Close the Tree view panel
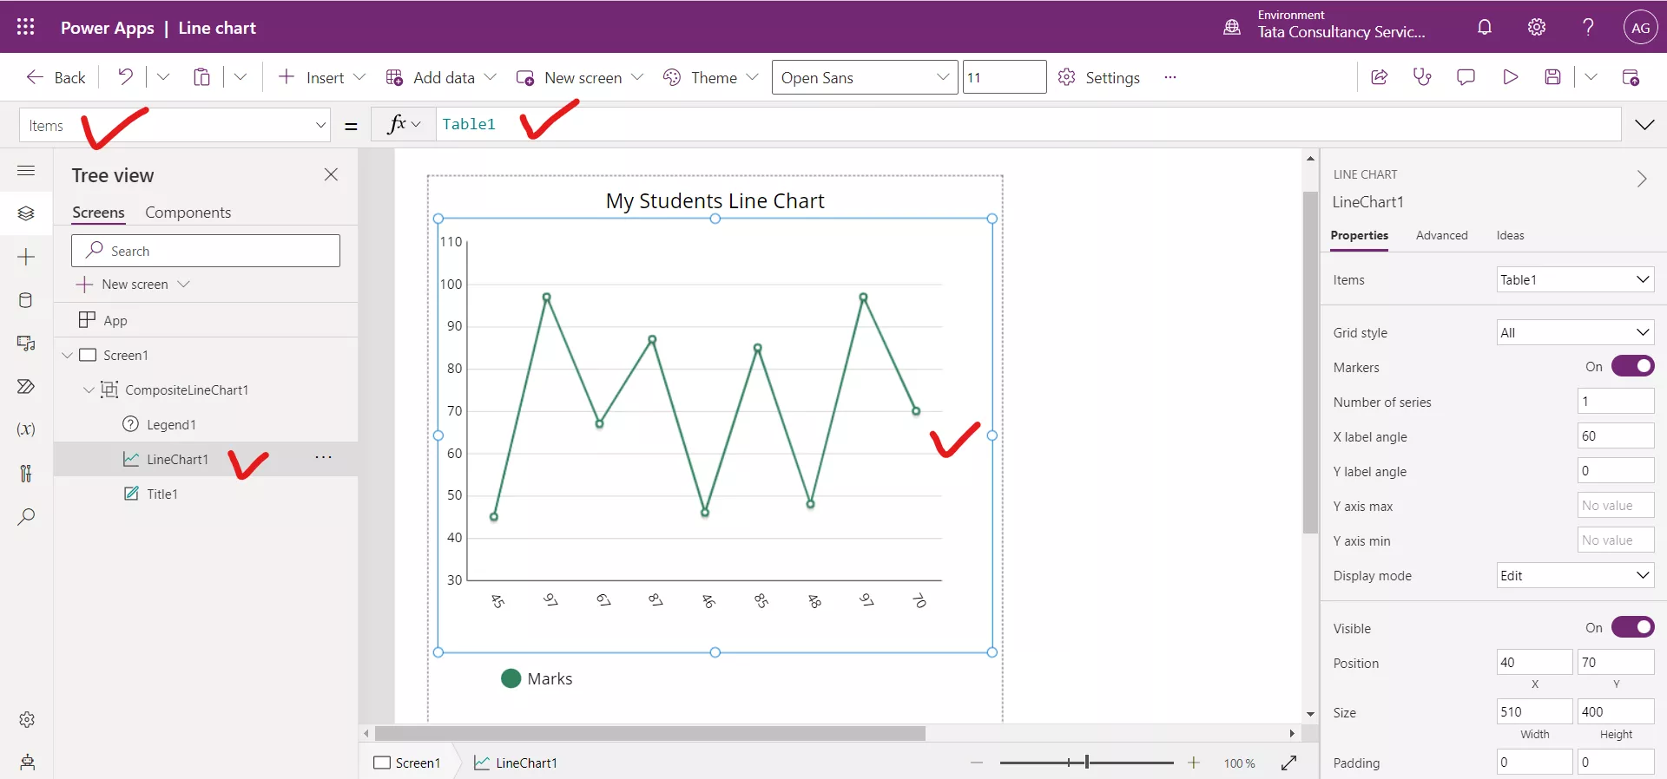 tap(331, 174)
